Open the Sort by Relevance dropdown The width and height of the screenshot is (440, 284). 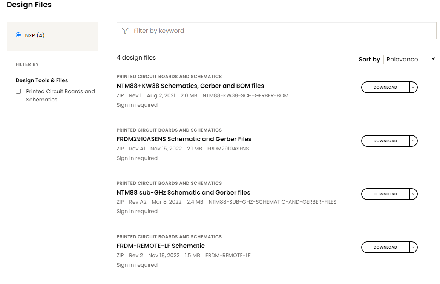410,59
